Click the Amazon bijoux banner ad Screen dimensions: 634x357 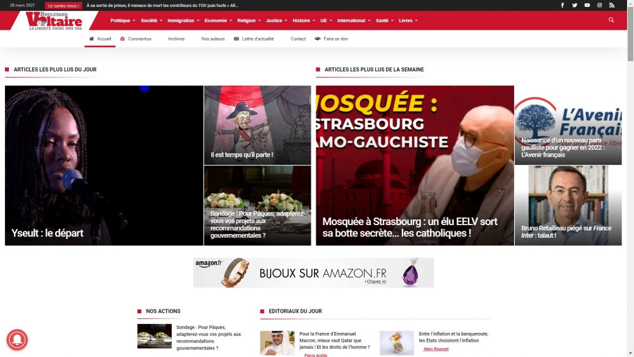[x=313, y=273]
